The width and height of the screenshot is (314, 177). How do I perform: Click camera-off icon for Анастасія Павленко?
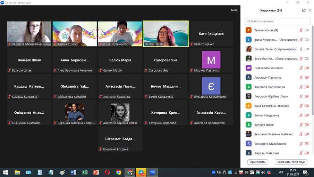[x=307, y=78]
